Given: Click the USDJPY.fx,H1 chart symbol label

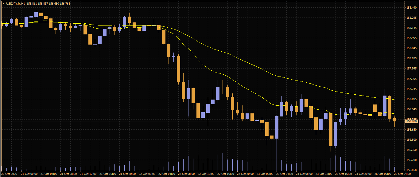Looking at the screenshot, I should (x=16, y=3).
